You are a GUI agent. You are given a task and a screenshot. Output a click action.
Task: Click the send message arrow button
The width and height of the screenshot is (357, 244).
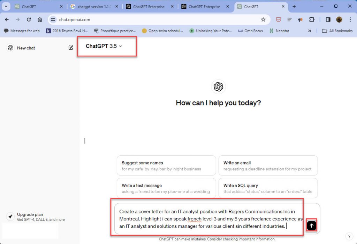[x=311, y=226]
